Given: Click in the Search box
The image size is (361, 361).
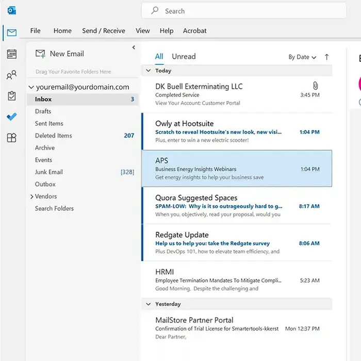Looking at the screenshot, I should click(243, 11).
